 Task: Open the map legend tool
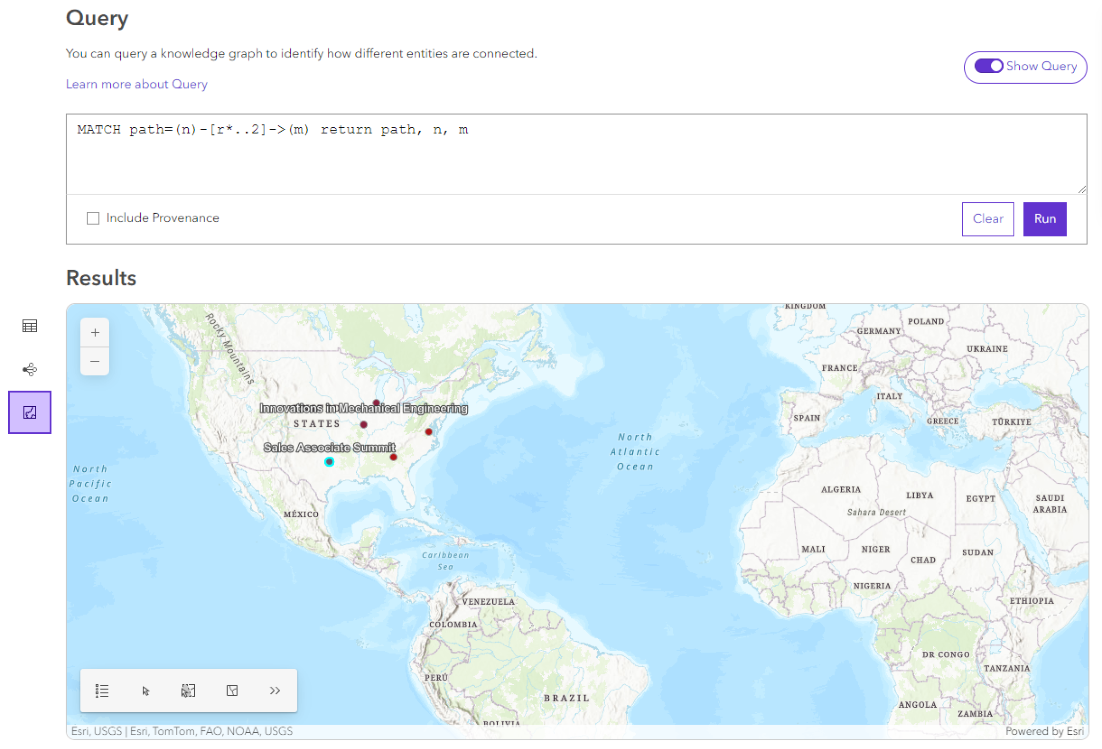click(102, 691)
